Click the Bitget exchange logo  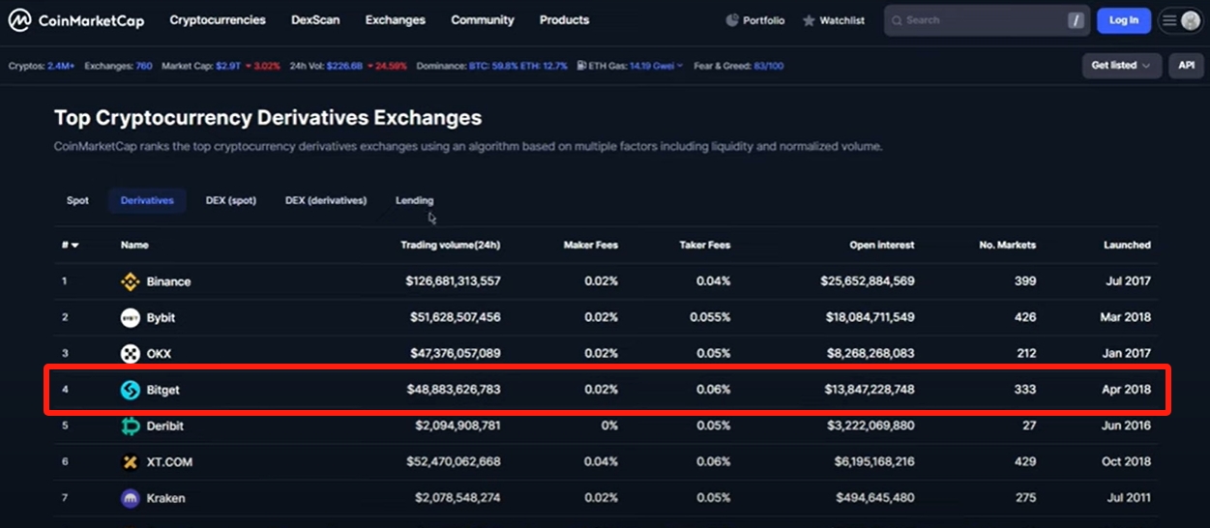click(130, 390)
